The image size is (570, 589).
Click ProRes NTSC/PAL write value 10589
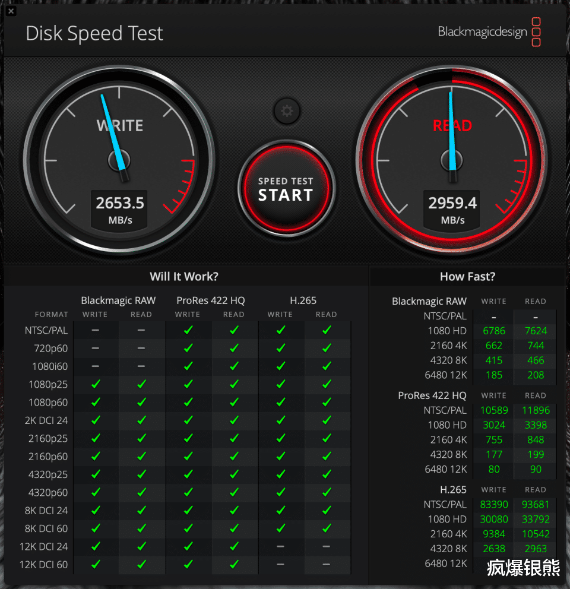pos(494,410)
